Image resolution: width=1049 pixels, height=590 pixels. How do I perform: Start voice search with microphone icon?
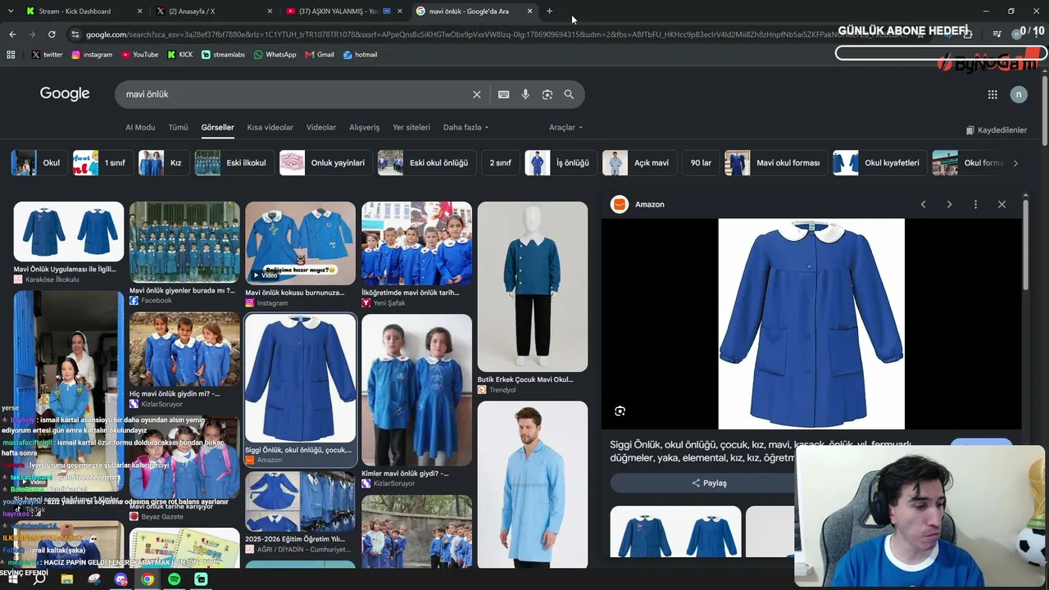525,94
